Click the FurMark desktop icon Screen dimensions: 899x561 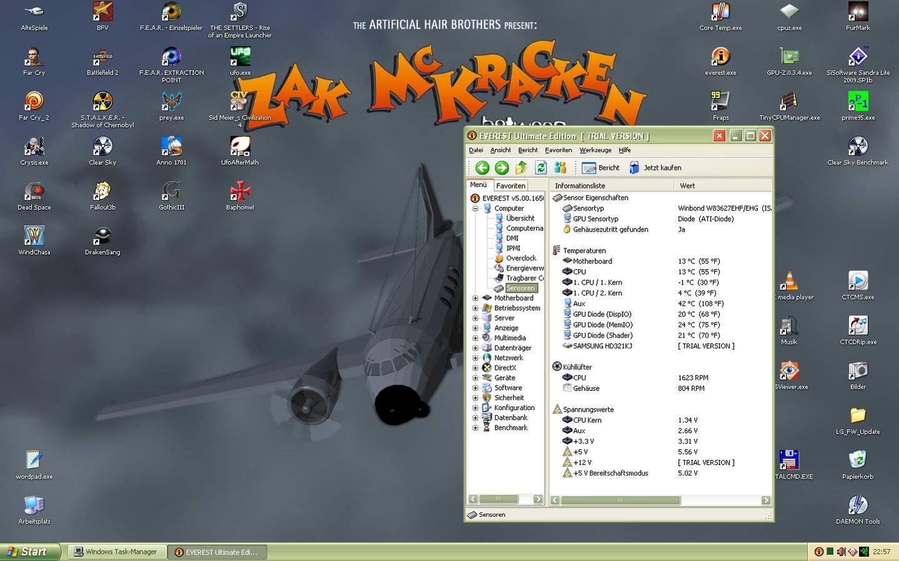(x=858, y=17)
